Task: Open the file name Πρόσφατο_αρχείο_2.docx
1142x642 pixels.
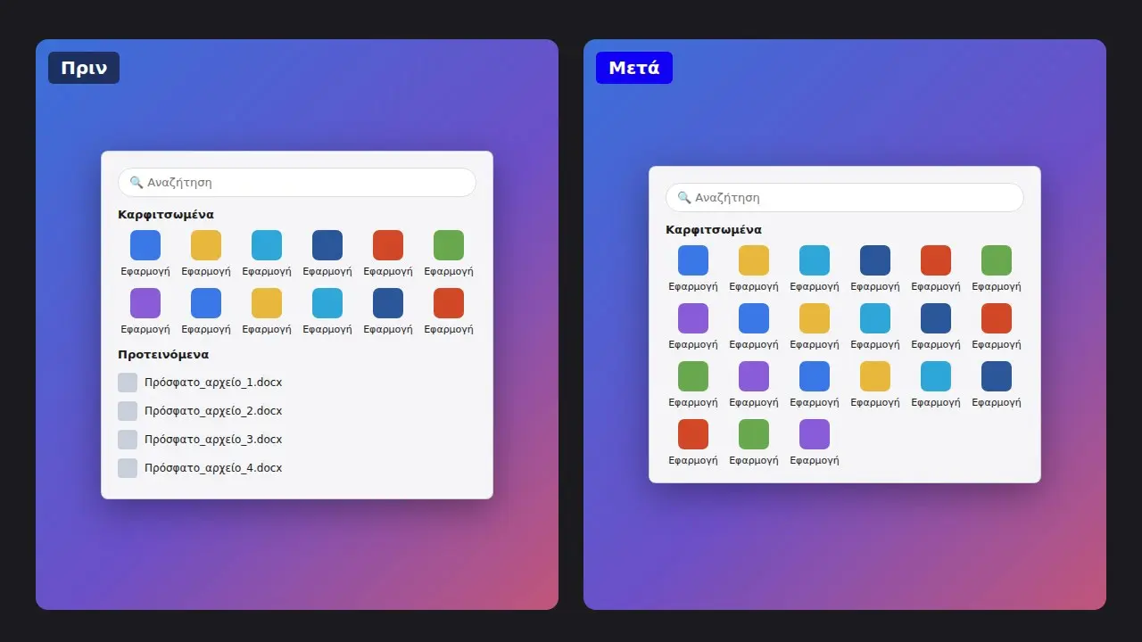Action: tap(213, 411)
